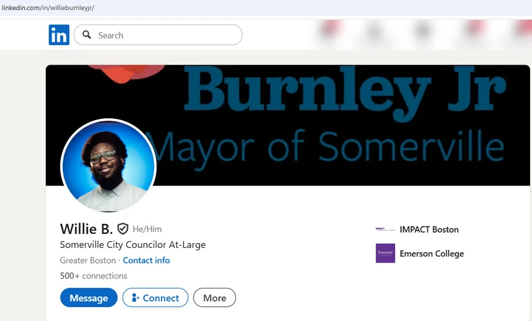
Task: Click the blue Message button
Action: (x=89, y=298)
